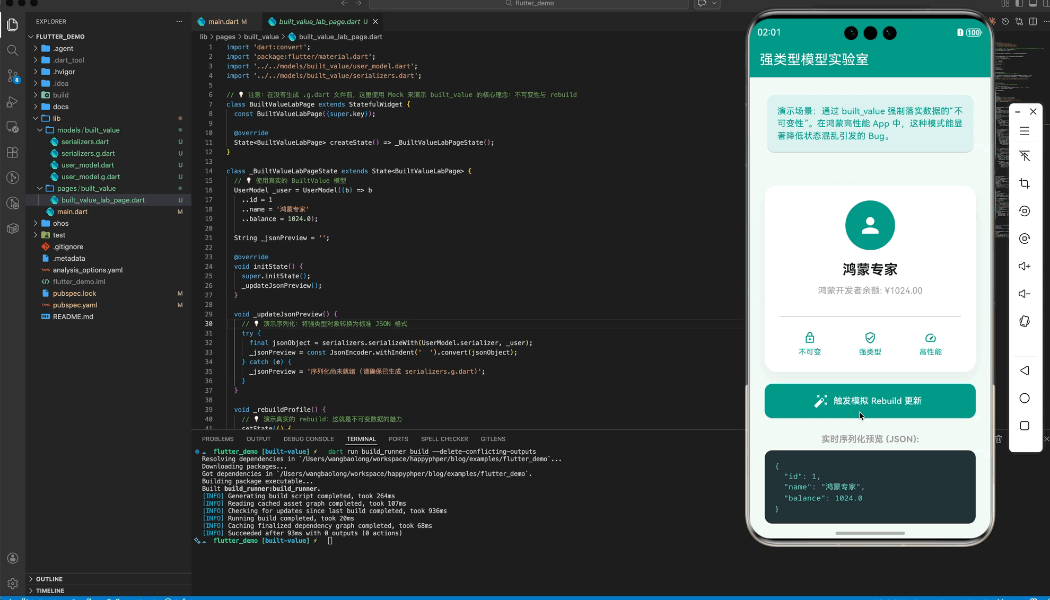
Task: Click the emulator screenshot crop icon
Action: [x=1025, y=183]
